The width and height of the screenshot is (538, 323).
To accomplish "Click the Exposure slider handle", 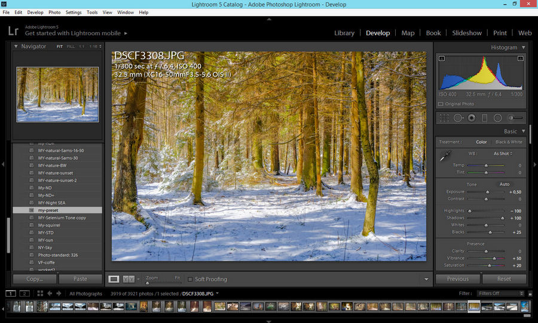I will point(488,192).
